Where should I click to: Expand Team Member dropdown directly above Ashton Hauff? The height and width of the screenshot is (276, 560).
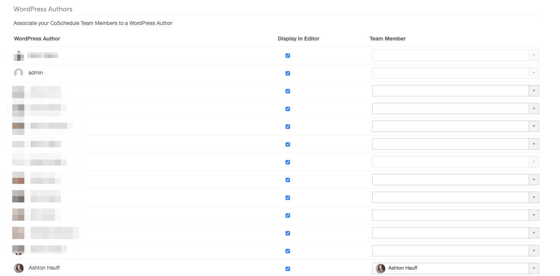click(455, 251)
